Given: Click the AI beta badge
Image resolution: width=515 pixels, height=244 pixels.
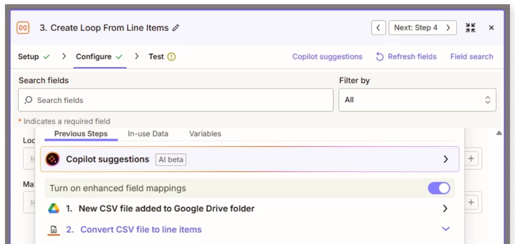Looking at the screenshot, I should pos(171,159).
